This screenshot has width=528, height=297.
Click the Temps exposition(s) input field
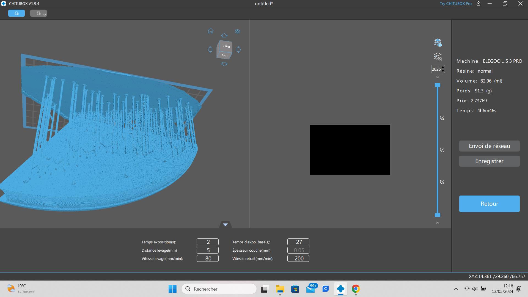point(208,242)
